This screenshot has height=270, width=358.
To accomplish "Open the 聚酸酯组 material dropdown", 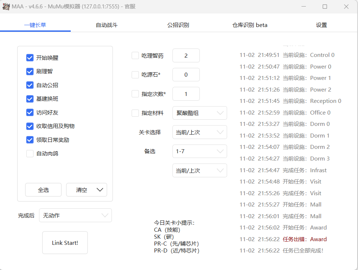I will (x=199, y=113).
